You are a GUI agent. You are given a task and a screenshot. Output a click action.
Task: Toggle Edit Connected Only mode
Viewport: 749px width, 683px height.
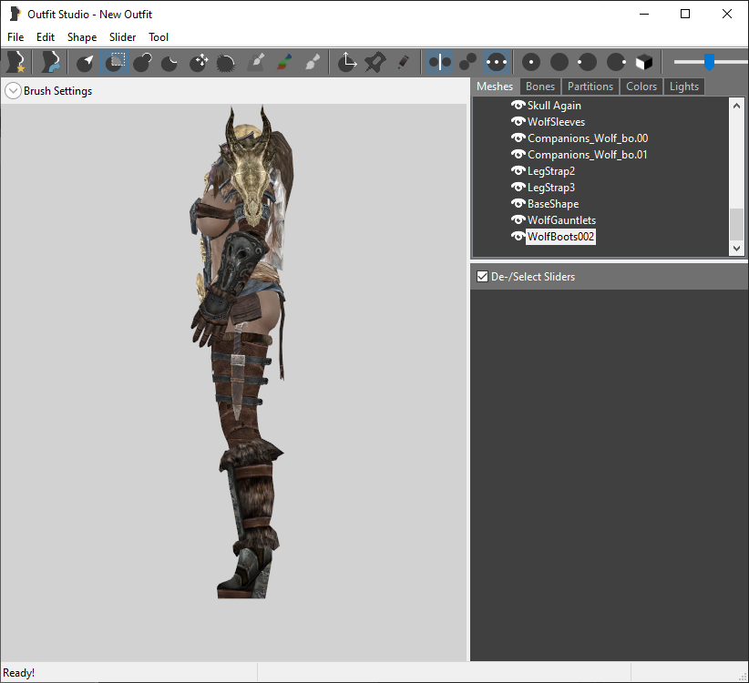(x=467, y=62)
